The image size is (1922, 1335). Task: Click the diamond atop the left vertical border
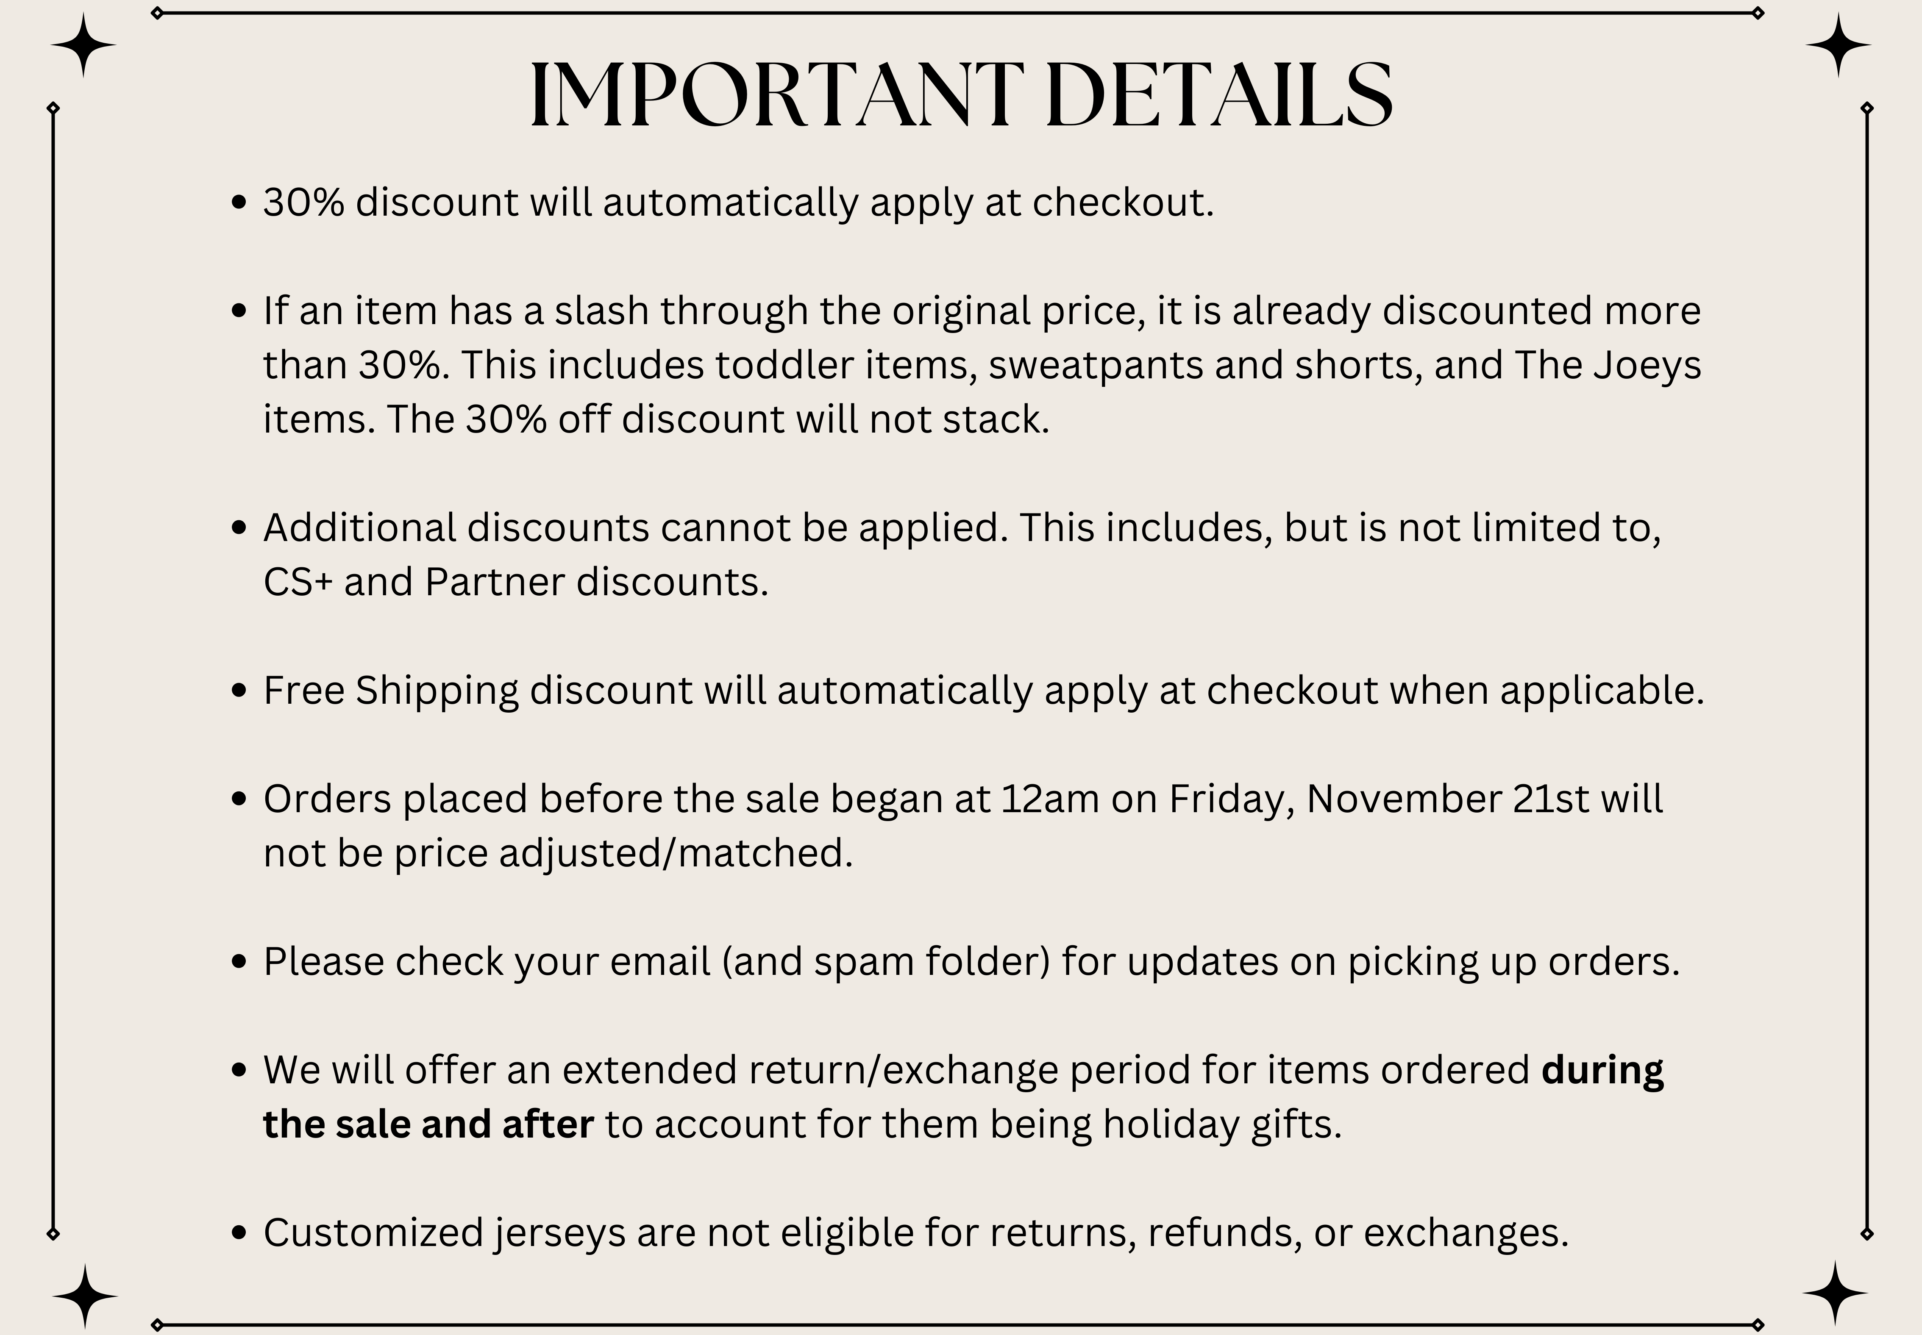click(x=53, y=108)
